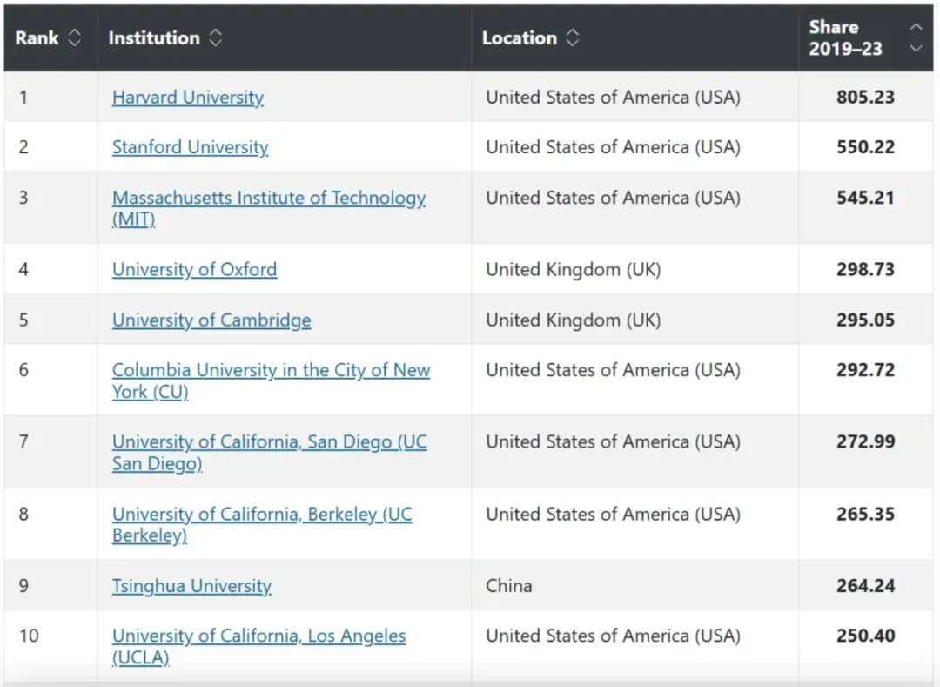
Task: Click rank number 9 for Tsinghua
Action: [x=23, y=585]
